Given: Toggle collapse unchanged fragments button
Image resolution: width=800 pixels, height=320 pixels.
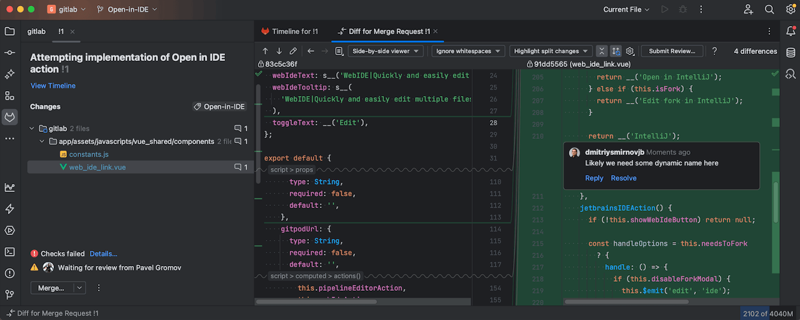Looking at the screenshot, I should 602,51.
